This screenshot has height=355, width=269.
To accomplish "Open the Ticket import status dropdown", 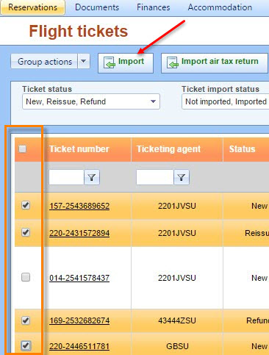I will (226, 101).
